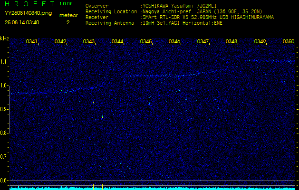
Task: Click the 0.8 frequency axis label
Action: point(4,133)
